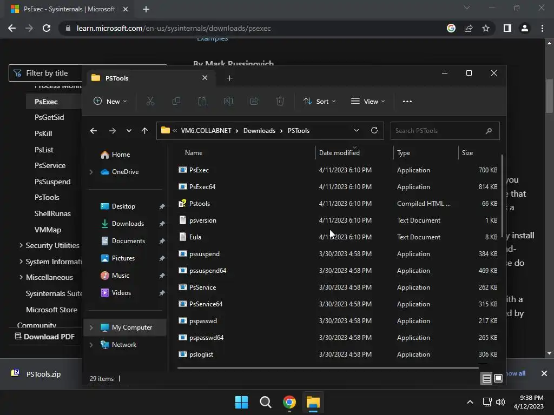Open the See more ellipsis menu
554x415 pixels.
[x=407, y=101]
